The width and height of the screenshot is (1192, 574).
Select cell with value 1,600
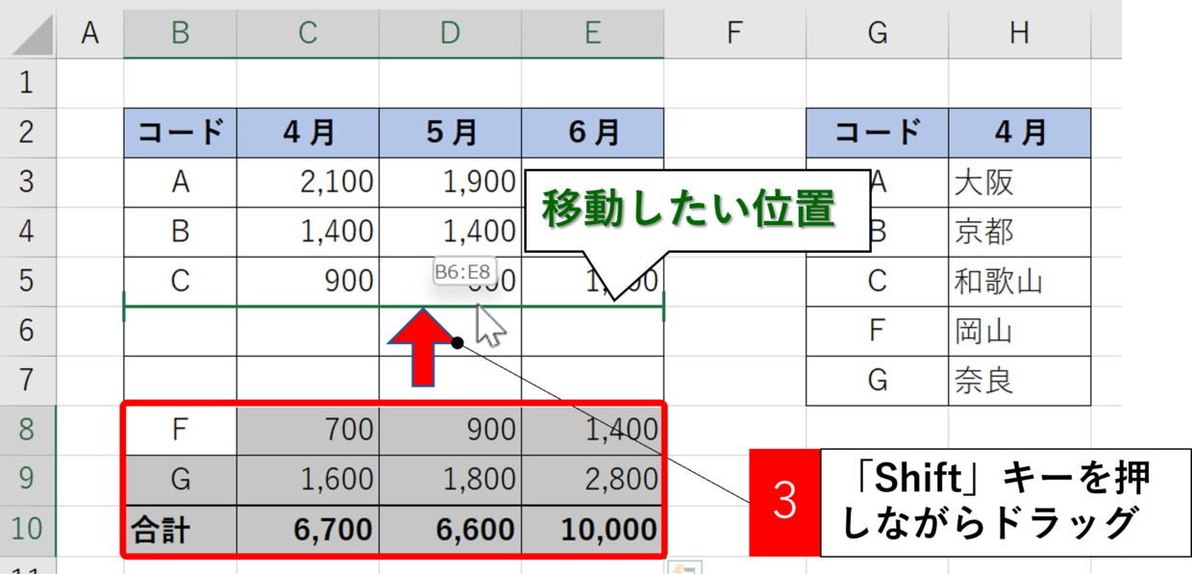[308, 480]
